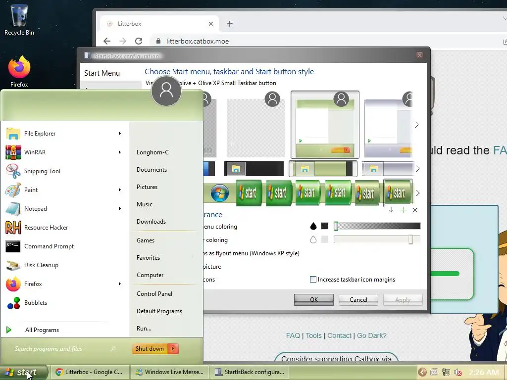The image size is (507, 380).
Task: Click the outlined droplet taskbar color icon
Action: [313, 239]
